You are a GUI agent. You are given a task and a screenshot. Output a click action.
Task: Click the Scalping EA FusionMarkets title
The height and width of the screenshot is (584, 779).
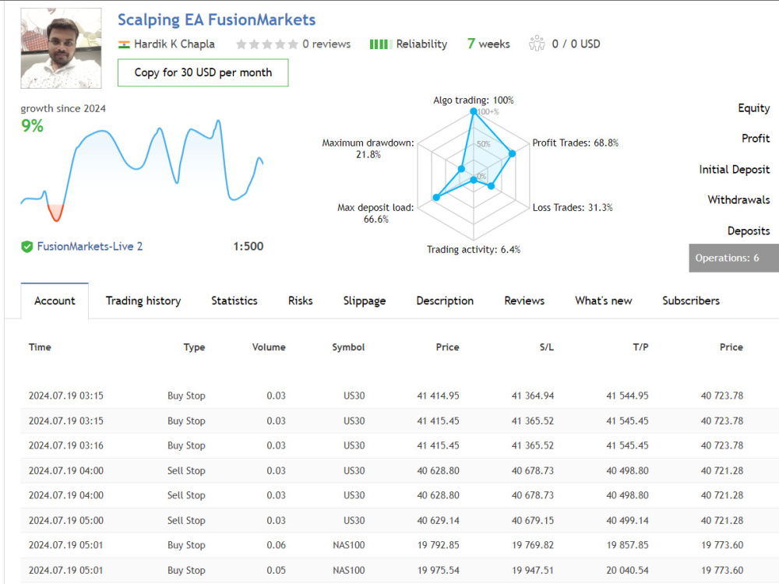click(x=217, y=20)
